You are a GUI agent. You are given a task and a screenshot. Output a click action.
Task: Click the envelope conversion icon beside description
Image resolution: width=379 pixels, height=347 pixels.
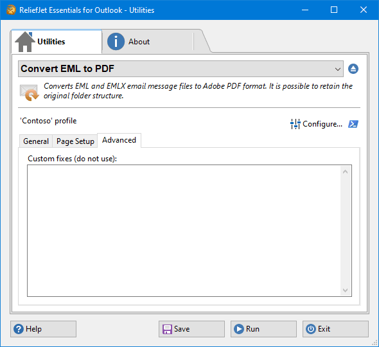[x=29, y=93]
